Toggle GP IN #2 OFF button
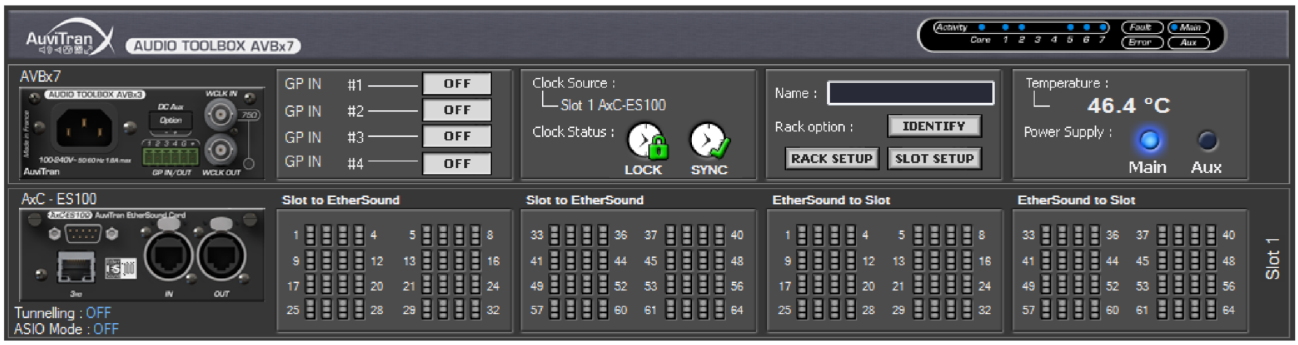Screen dimensions: 1298x345 point(457,110)
